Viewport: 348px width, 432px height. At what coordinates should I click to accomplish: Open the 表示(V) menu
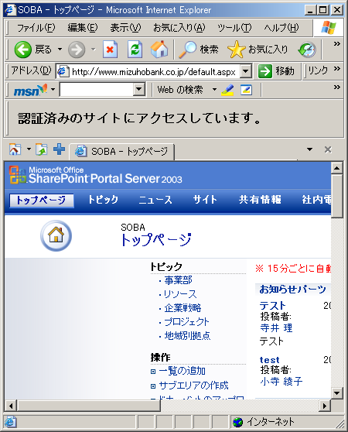click(125, 28)
